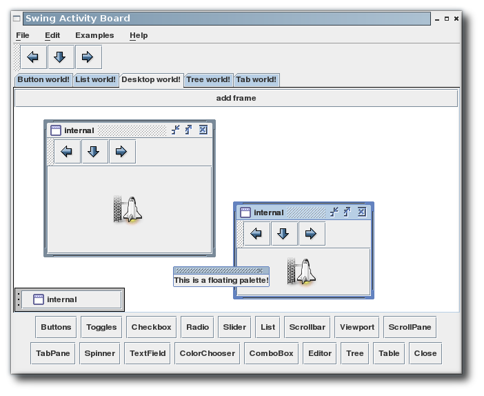Maximize the blue-bordered internal frame

[347, 212]
